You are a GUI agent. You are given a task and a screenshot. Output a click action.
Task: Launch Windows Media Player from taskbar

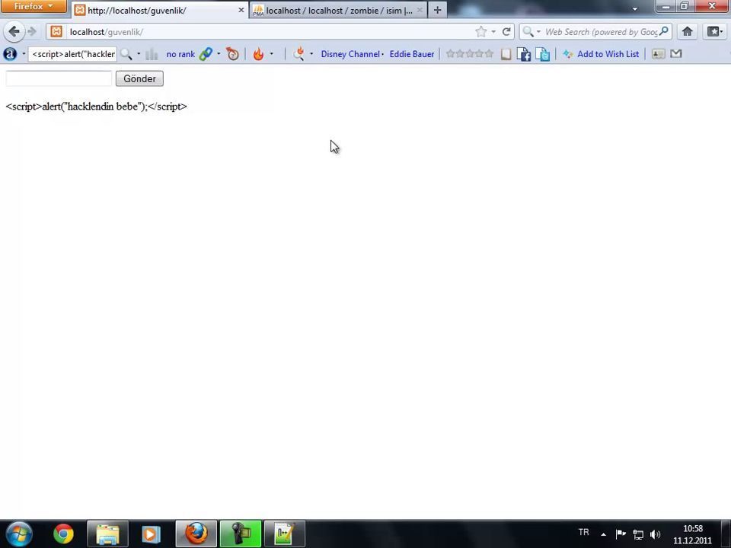[151, 534]
